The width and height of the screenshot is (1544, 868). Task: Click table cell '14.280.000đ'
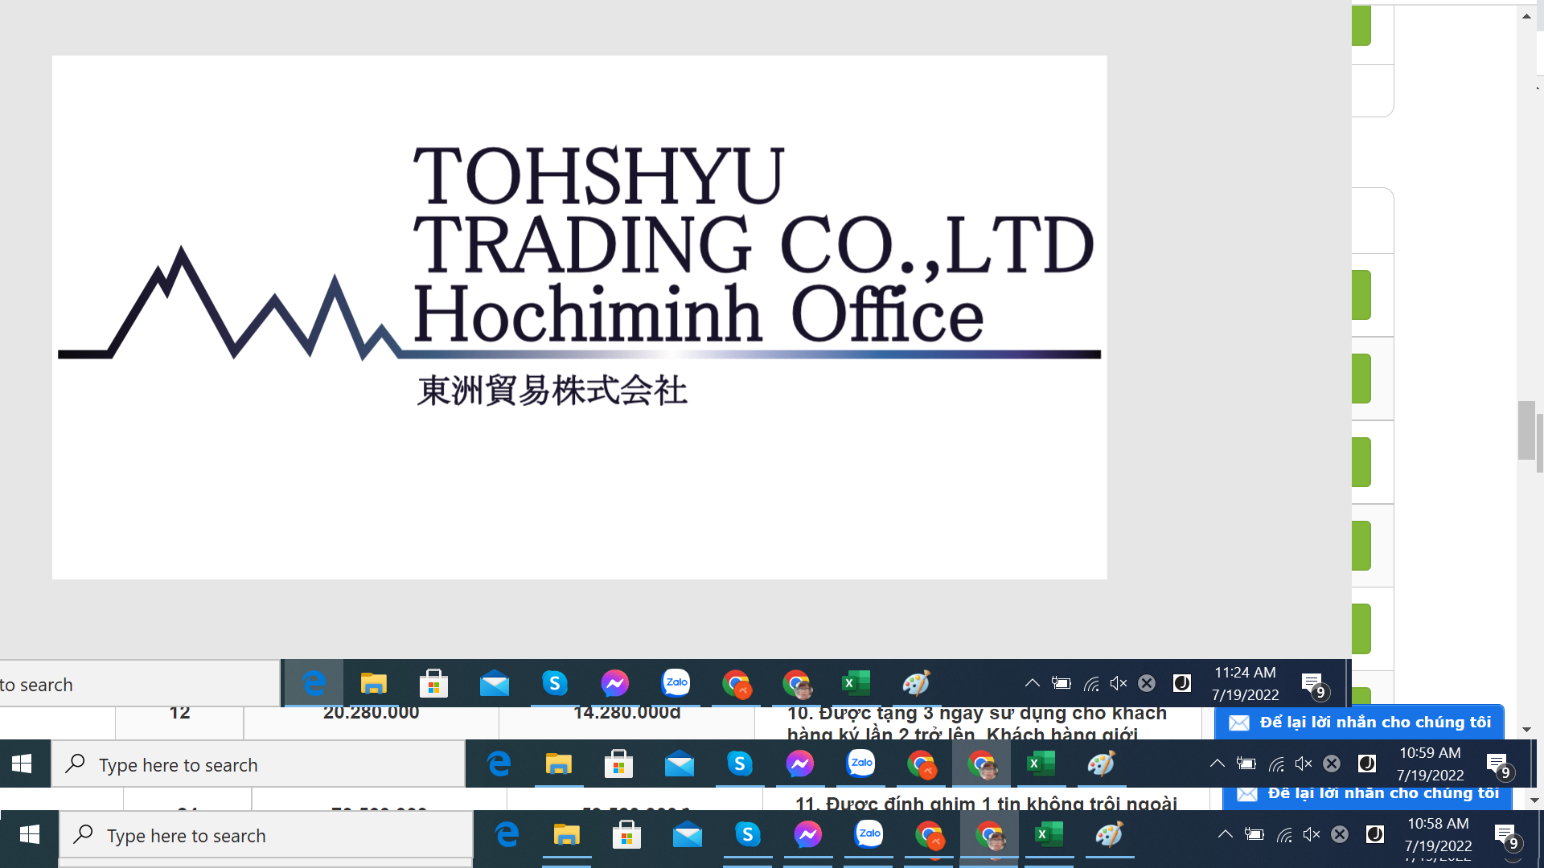(x=626, y=714)
